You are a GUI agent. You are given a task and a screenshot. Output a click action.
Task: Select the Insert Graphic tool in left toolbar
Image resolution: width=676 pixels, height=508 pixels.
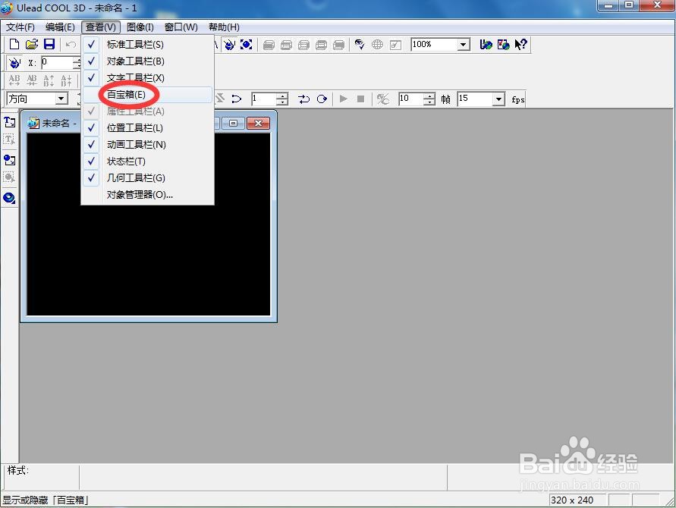click(x=10, y=160)
